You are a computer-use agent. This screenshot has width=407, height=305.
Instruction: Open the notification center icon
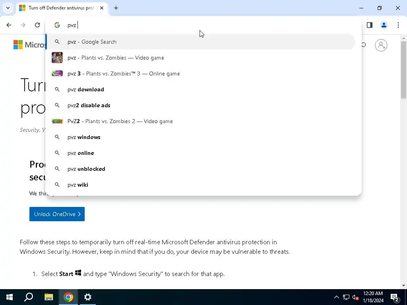(395, 297)
